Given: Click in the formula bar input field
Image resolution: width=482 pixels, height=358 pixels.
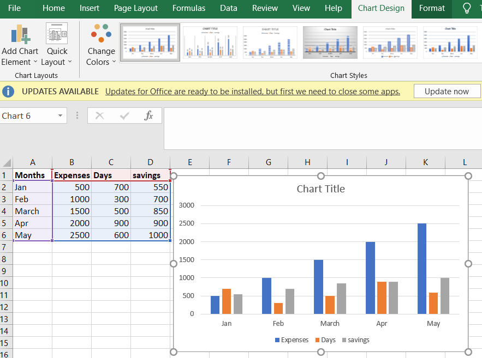Looking at the screenshot, I should (322, 128).
